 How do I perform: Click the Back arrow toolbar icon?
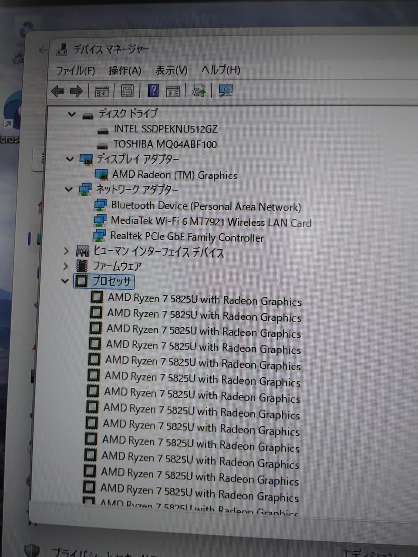(x=57, y=91)
